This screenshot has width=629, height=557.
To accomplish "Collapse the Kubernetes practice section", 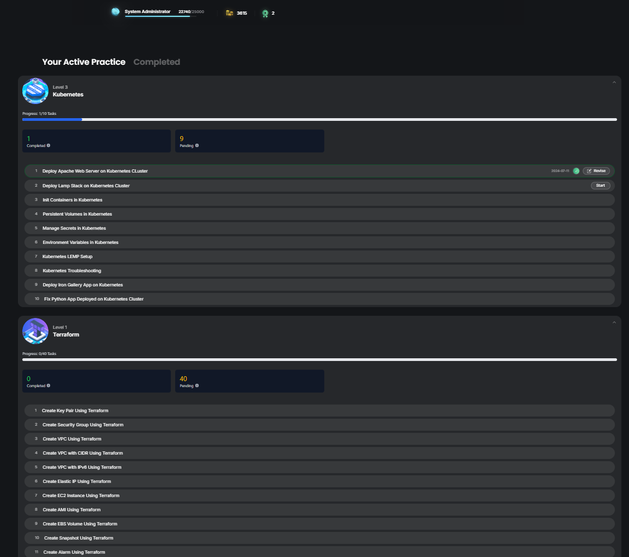I will point(614,83).
